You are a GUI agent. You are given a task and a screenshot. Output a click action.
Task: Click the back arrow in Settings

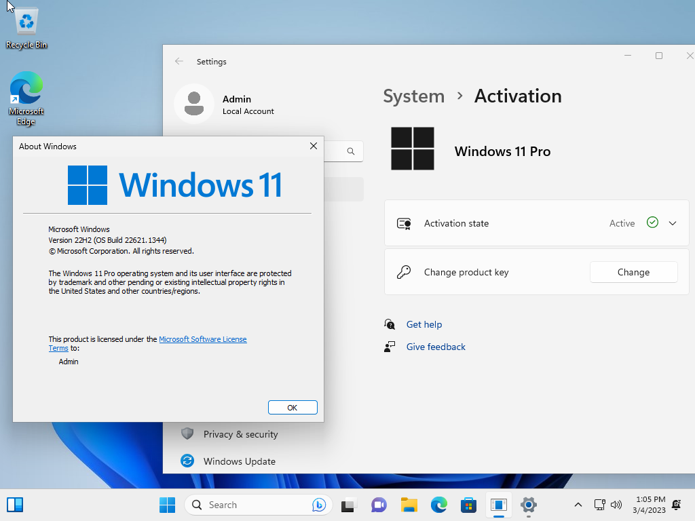179,61
